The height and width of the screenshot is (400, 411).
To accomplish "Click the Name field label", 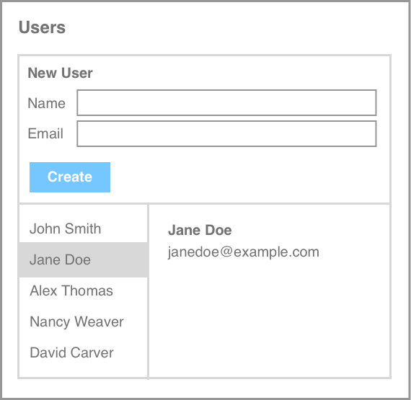I will point(46,103).
